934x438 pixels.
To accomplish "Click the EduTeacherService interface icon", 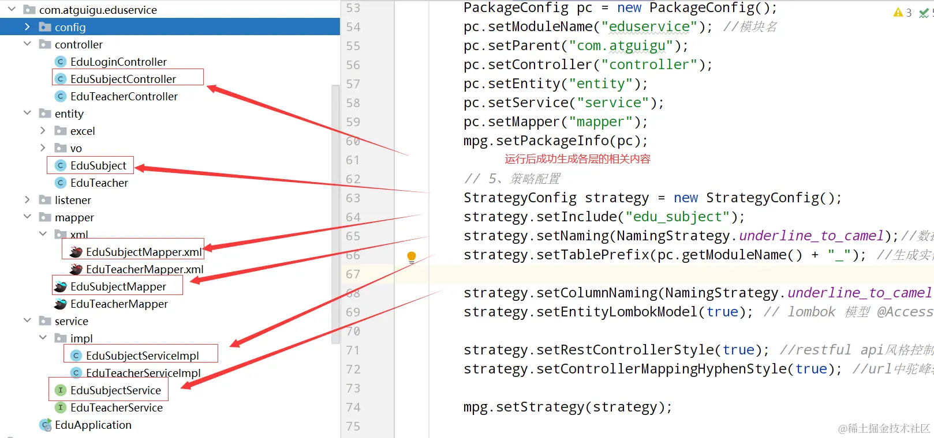I will pos(61,407).
